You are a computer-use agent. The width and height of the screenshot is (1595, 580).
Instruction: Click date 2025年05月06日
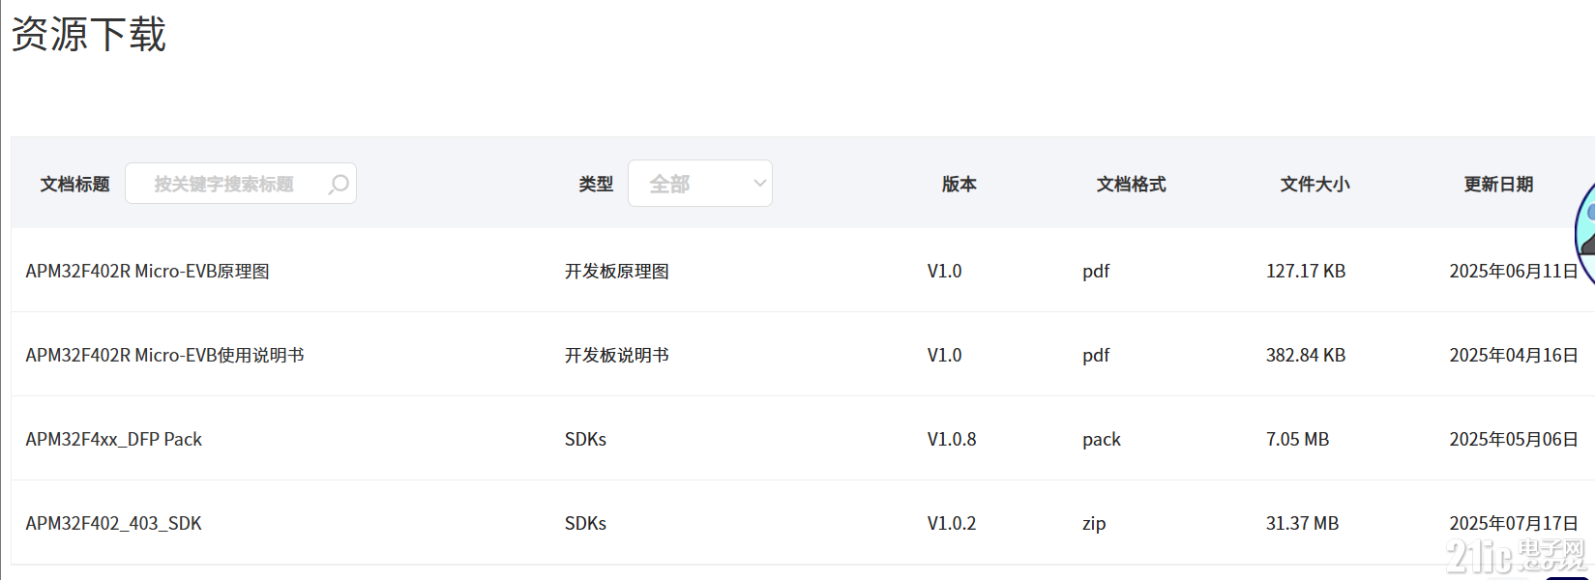pos(1514,440)
